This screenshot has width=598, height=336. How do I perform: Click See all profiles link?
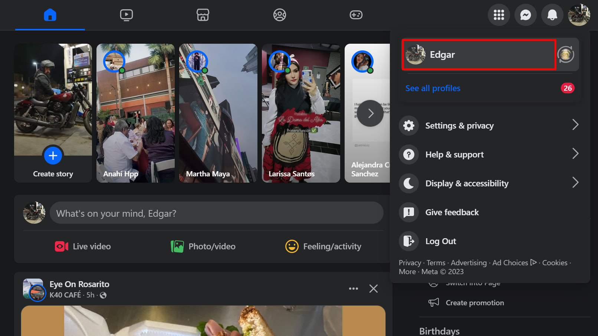(433, 88)
